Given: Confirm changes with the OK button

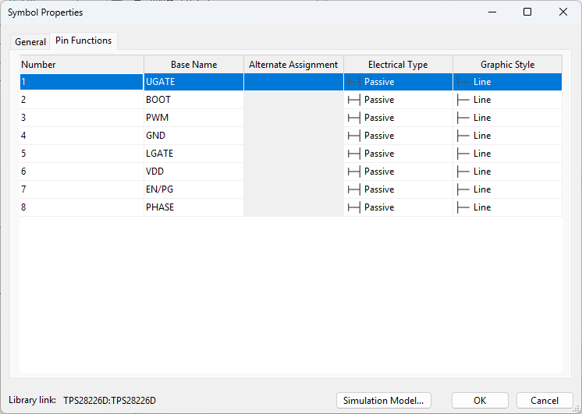Looking at the screenshot, I should click(480, 401).
